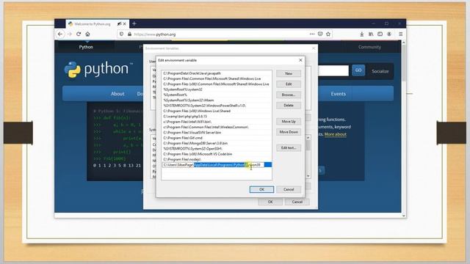470x264 pixels.
Task: Click the Delete button
Action: pyautogui.click(x=289, y=106)
